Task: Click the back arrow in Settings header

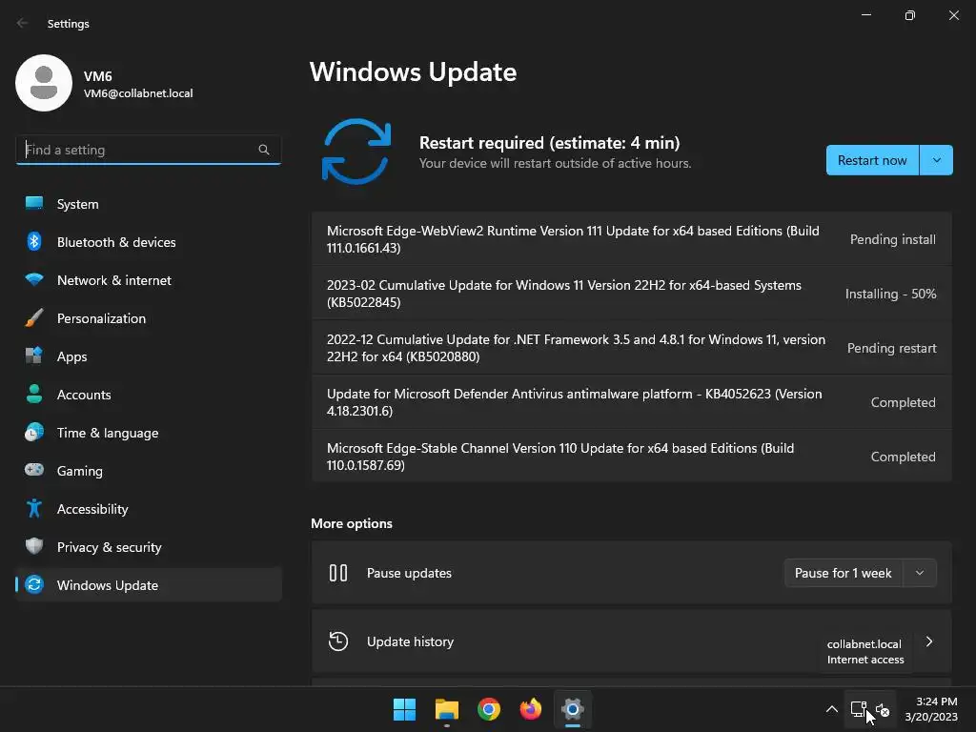Action: click(x=23, y=23)
